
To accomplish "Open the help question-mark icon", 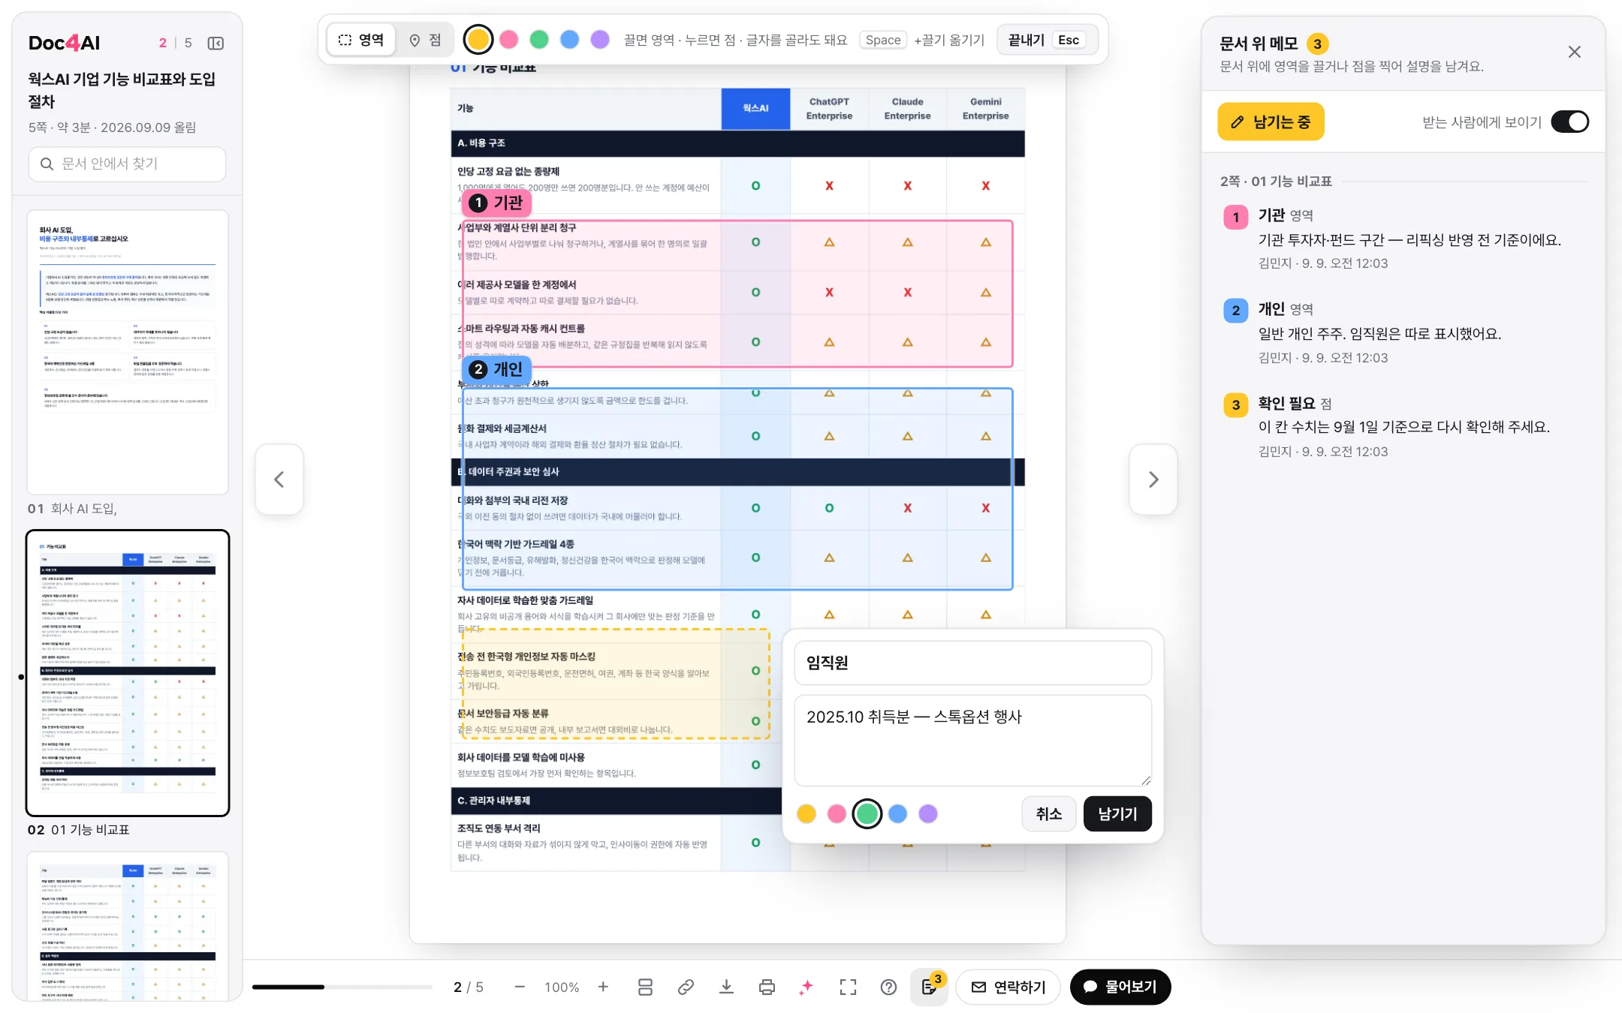I will [888, 987].
